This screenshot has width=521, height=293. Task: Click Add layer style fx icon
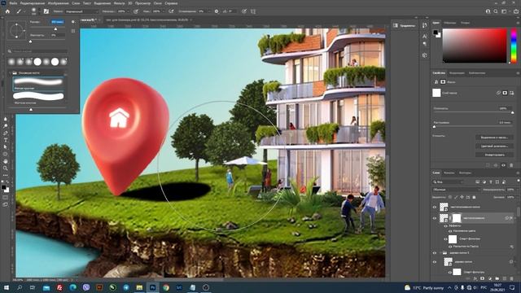point(475,278)
